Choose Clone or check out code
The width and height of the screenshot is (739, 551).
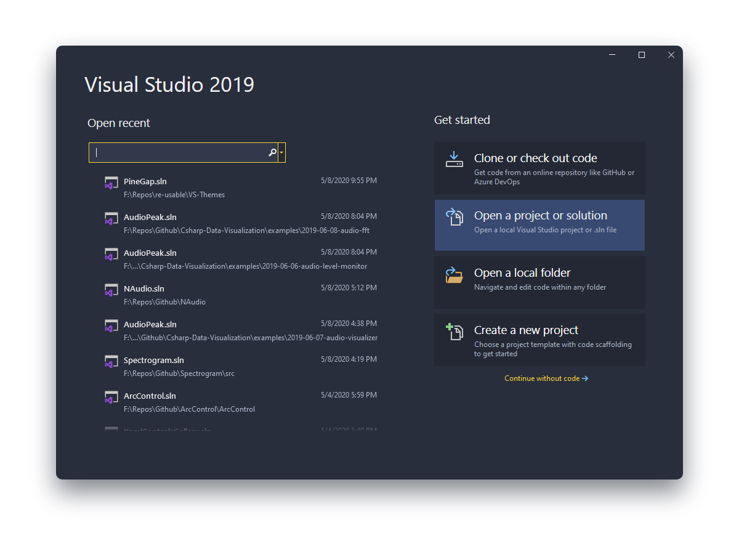[x=539, y=168]
